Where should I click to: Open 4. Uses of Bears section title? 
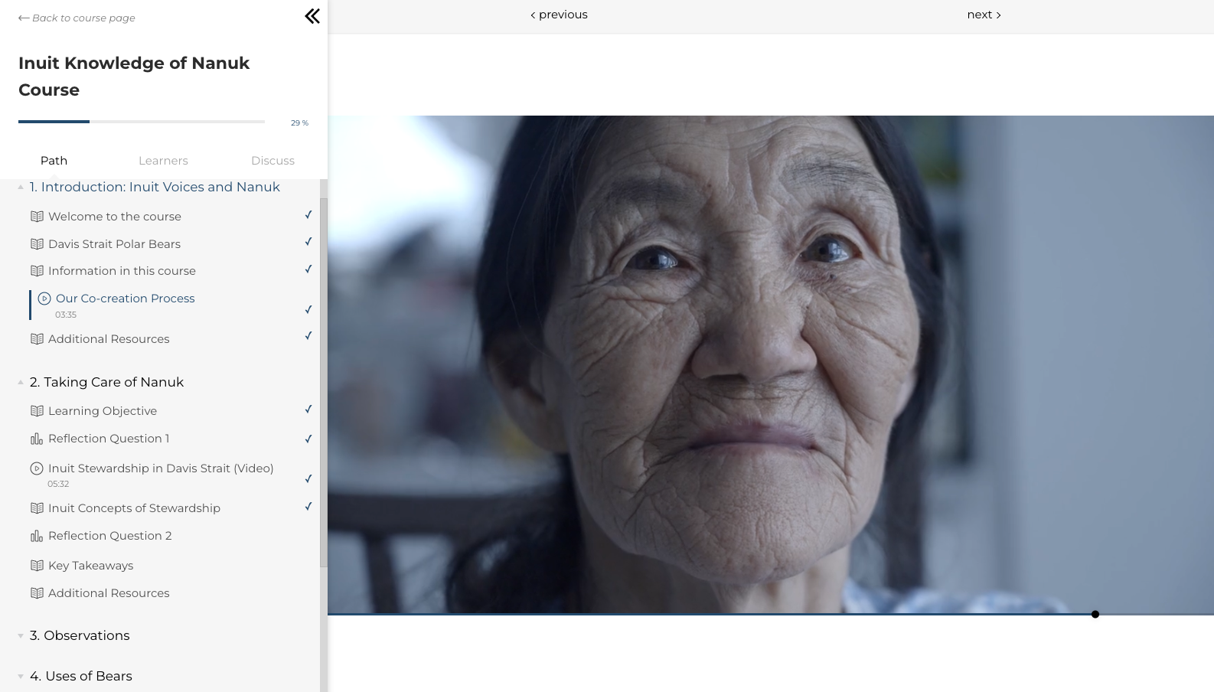[x=81, y=676]
